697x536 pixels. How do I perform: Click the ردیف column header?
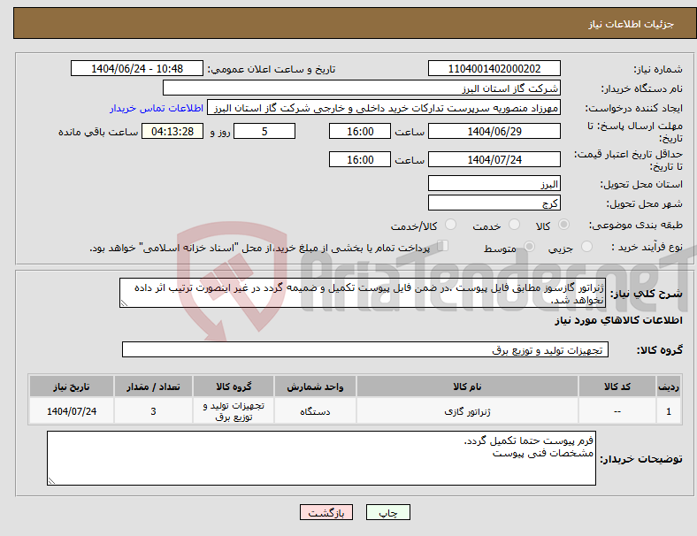(668, 387)
